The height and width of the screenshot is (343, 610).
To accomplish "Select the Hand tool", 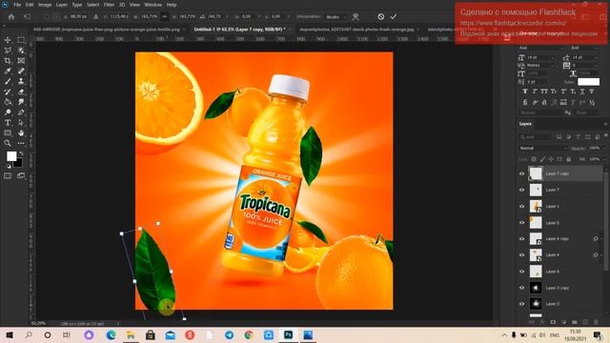I will (21, 133).
